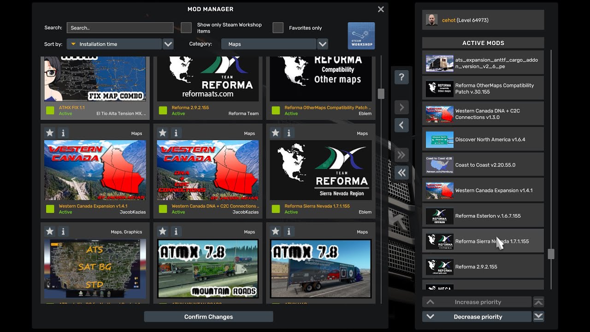Click Reforma Sierra Nevada Region thumbnail
590x332 pixels.
(x=320, y=170)
